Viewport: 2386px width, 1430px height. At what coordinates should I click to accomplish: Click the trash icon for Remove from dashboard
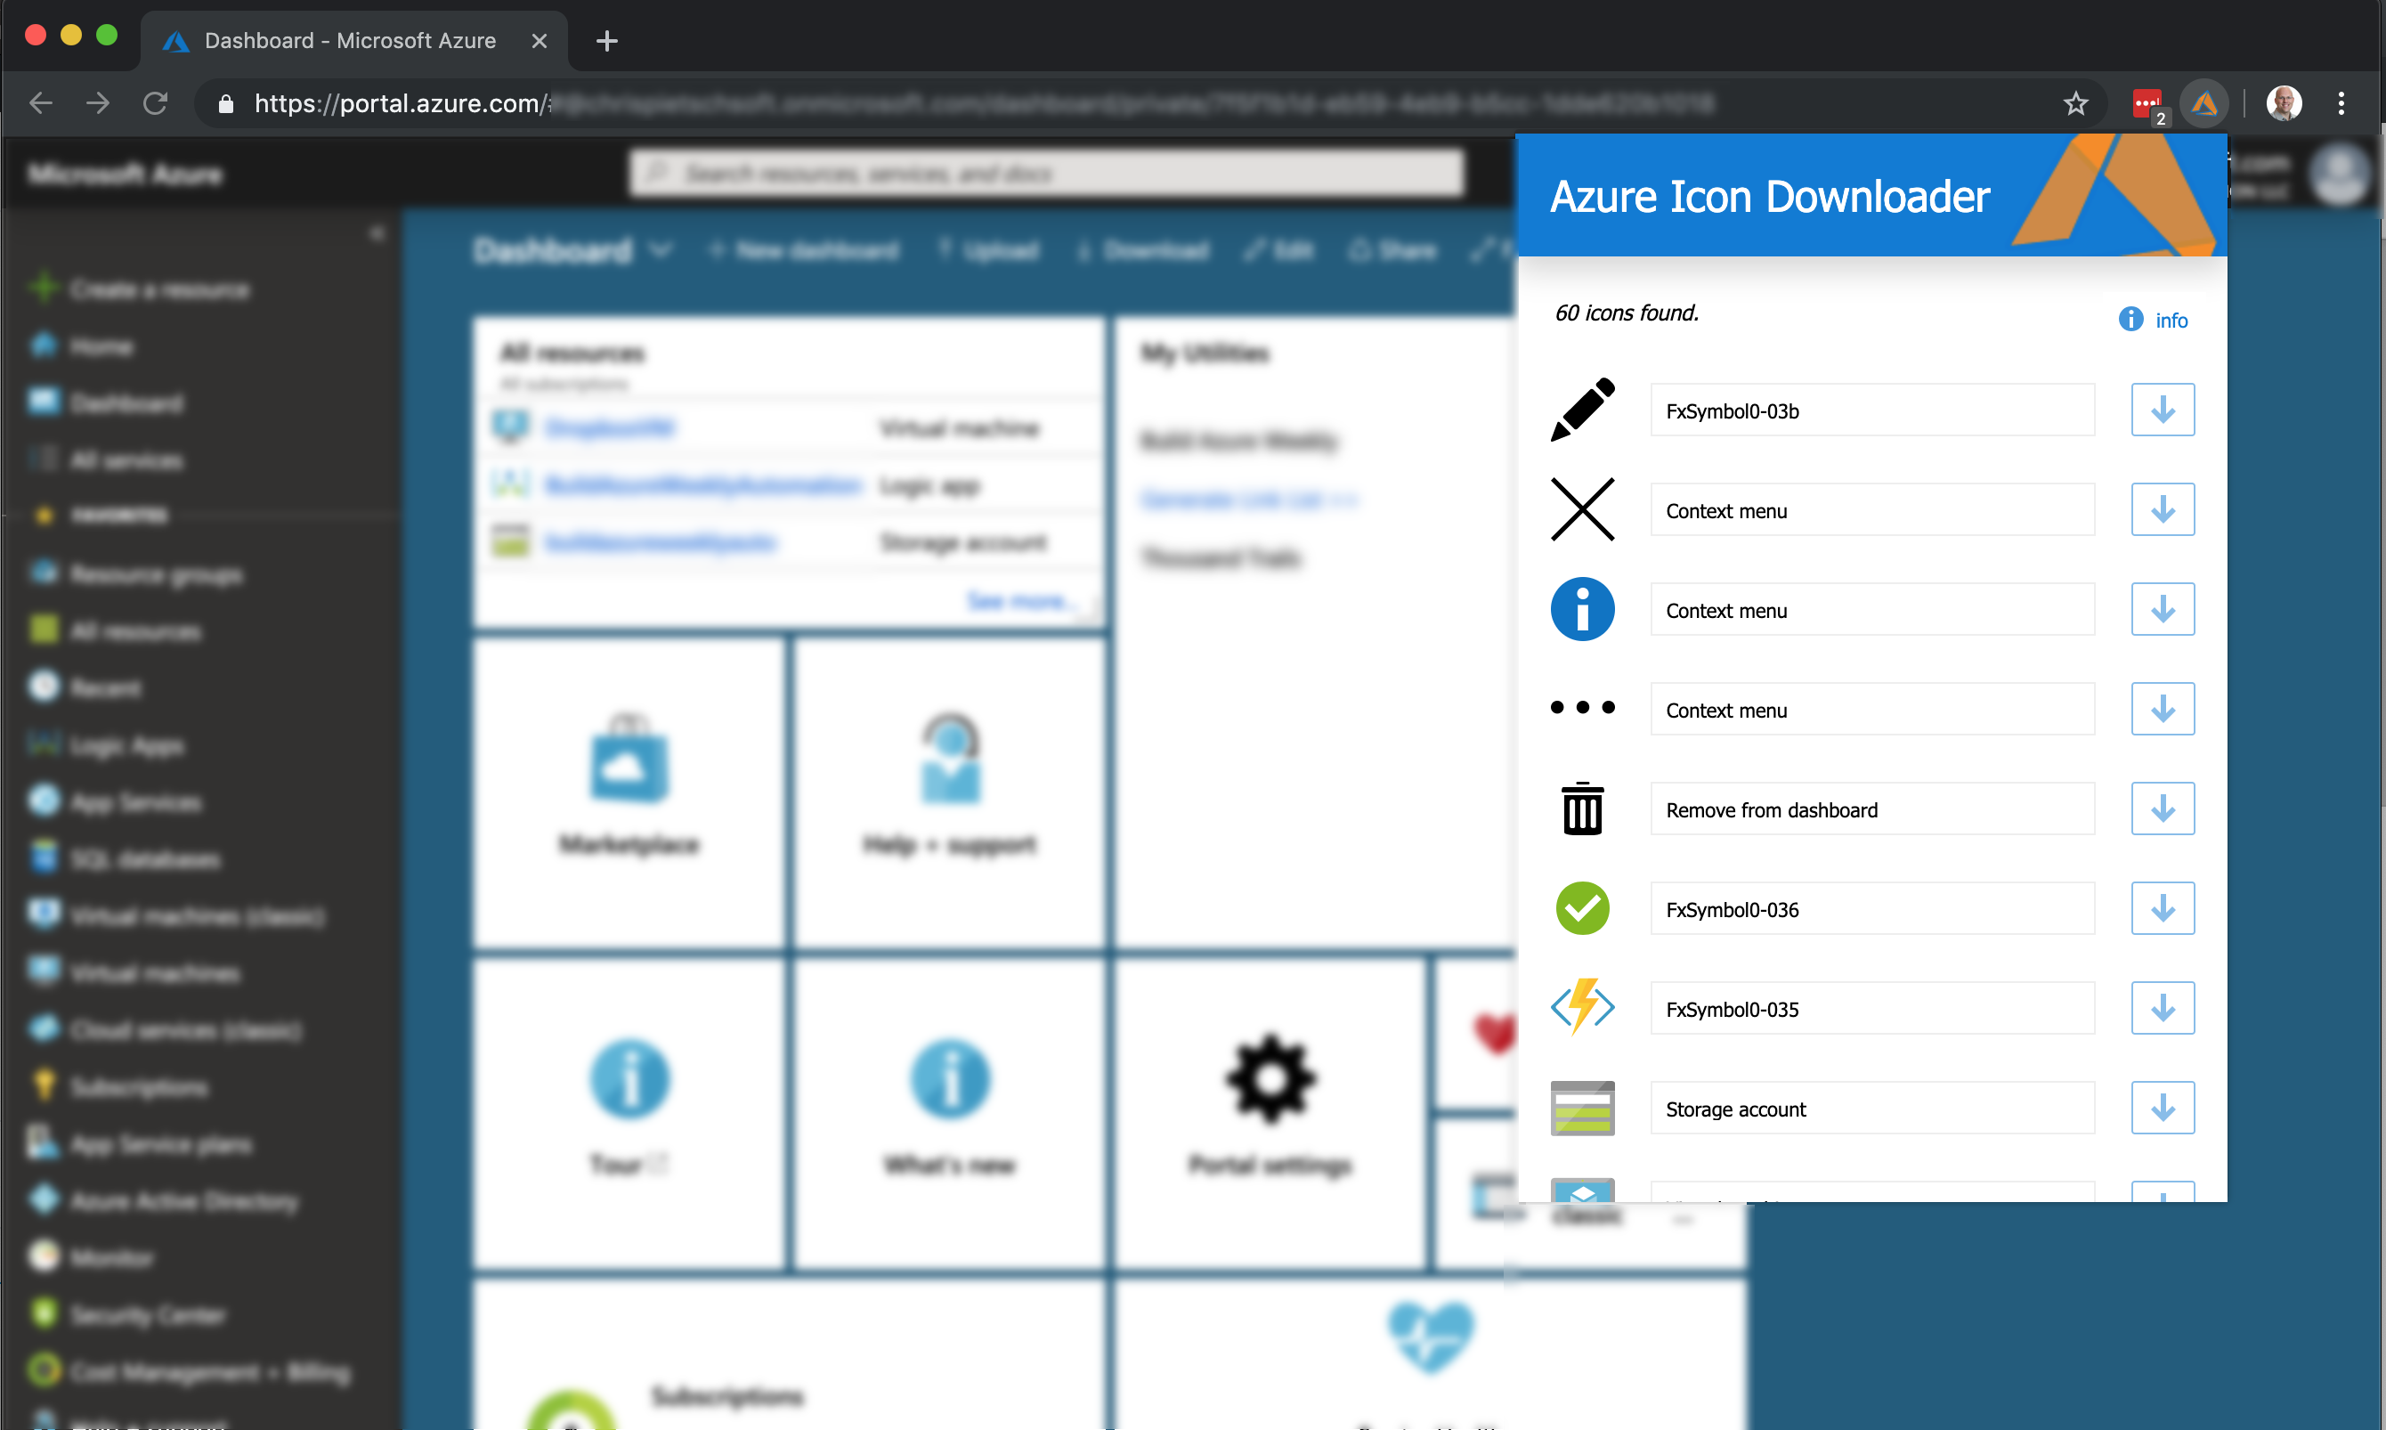[x=1582, y=808]
